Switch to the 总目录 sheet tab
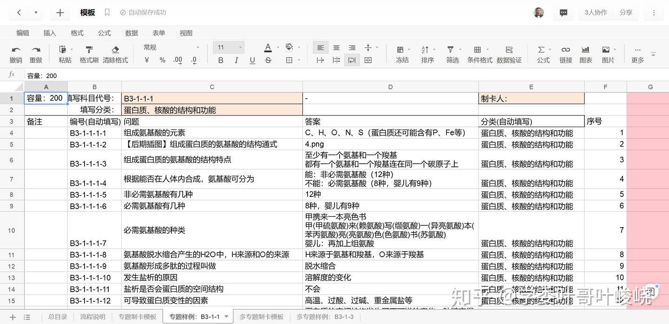The image size is (669, 324). pos(58,317)
